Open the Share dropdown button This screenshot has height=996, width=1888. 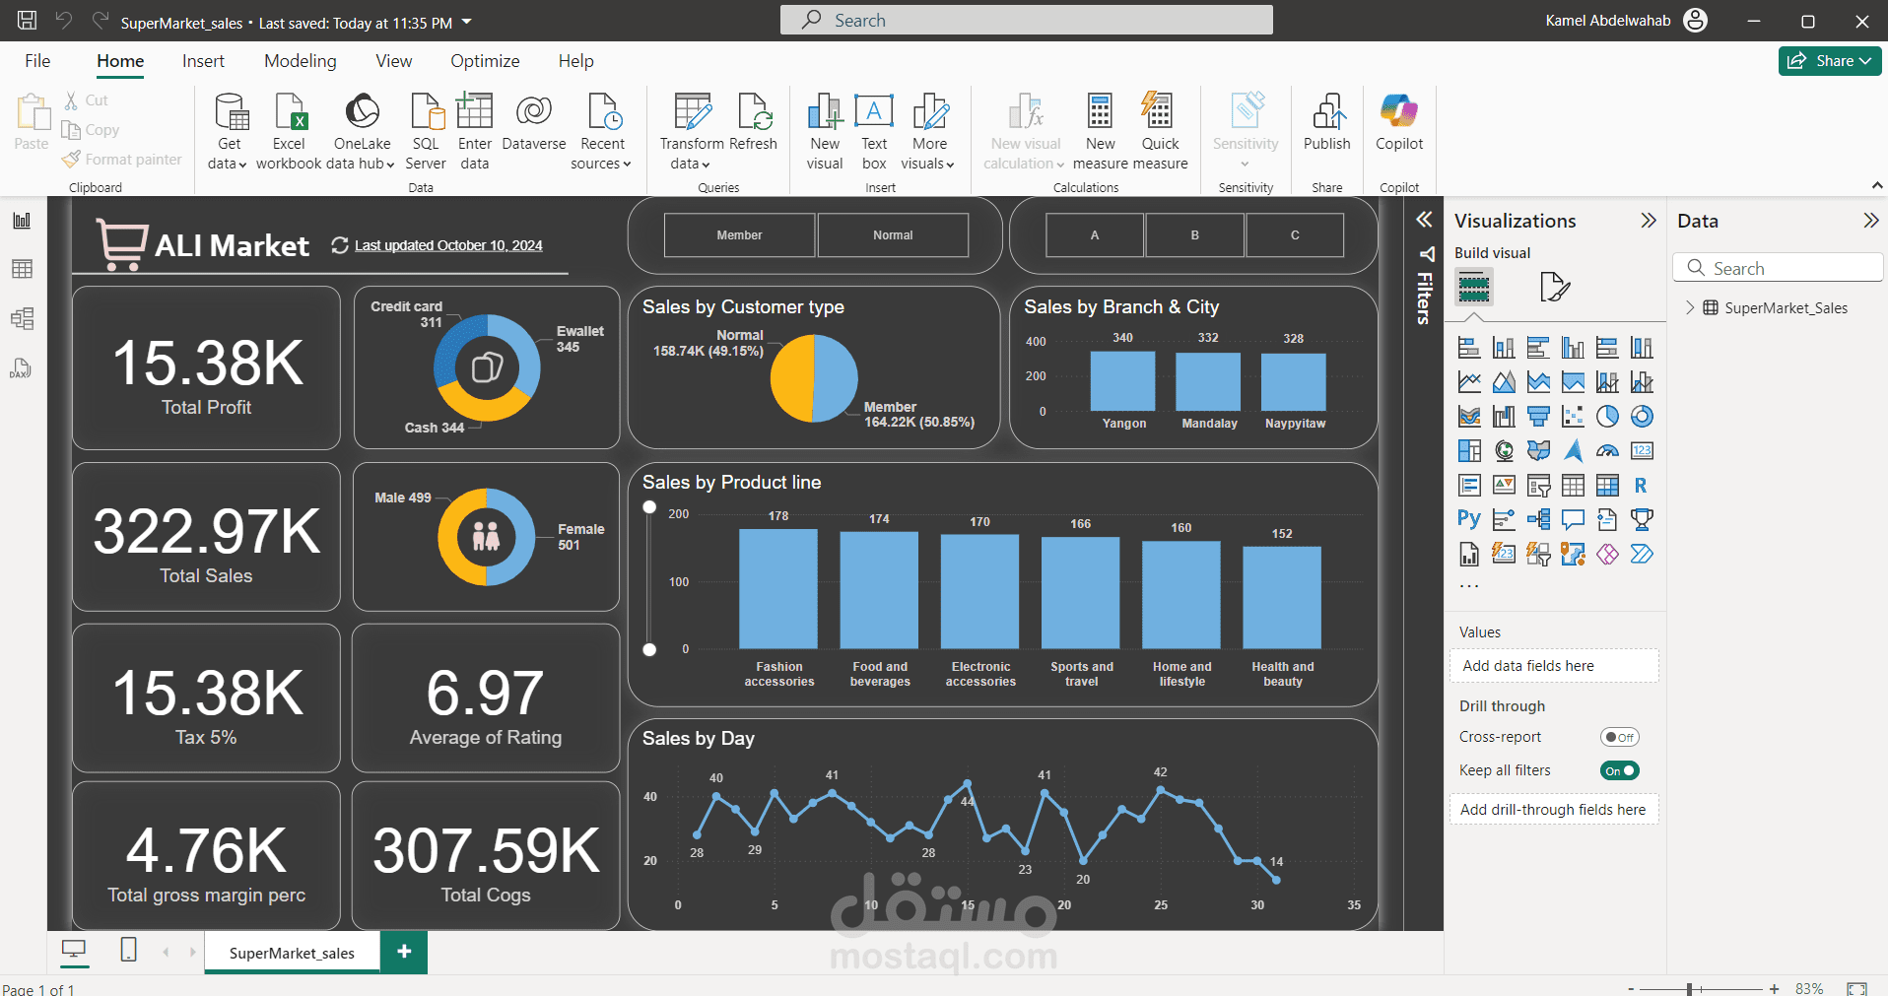1830,61
